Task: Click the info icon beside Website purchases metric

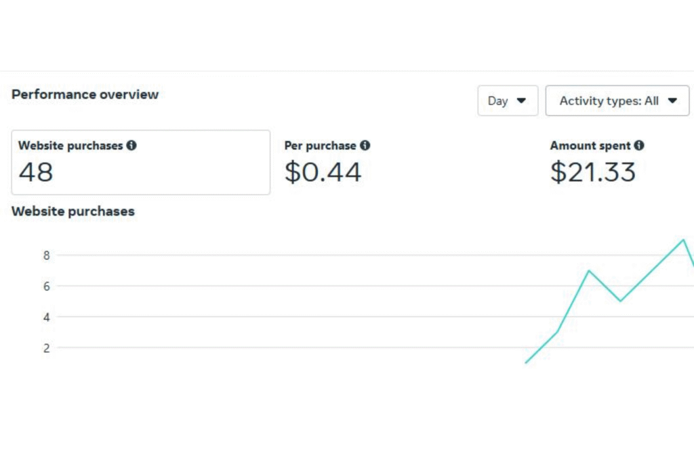Action: click(x=131, y=145)
